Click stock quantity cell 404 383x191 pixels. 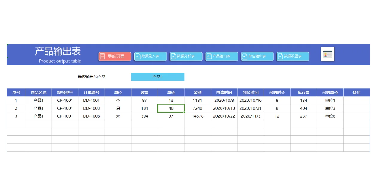coord(303,108)
